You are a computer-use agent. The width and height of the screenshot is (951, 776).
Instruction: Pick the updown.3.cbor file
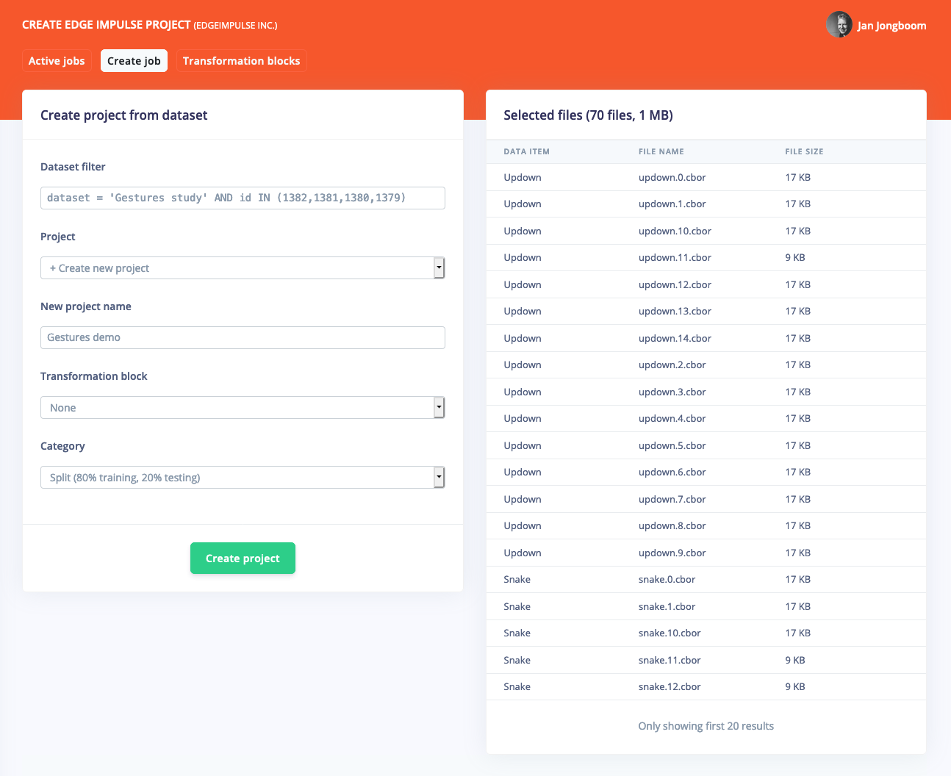pos(672,392)
